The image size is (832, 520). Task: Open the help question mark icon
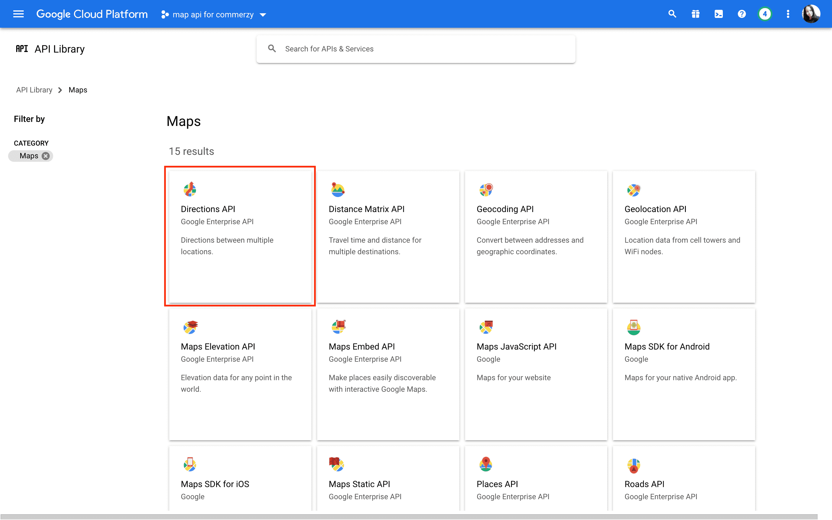[x=742, y=14]
